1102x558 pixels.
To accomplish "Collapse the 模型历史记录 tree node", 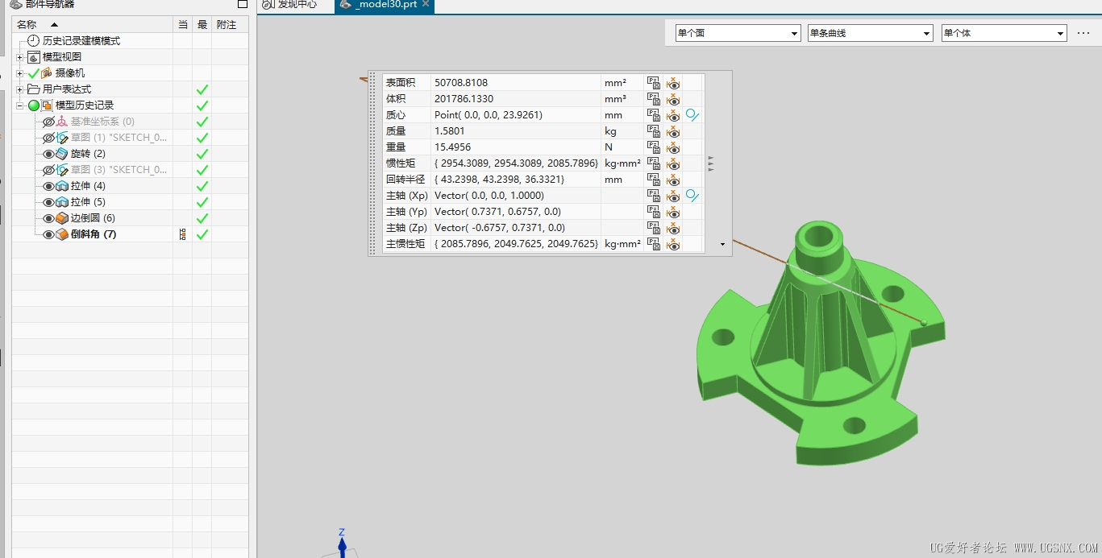I will pyautogui.click(x=20, y=105).
